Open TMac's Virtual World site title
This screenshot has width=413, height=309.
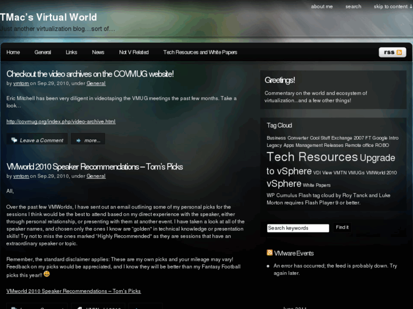click(x=48, y=18)
